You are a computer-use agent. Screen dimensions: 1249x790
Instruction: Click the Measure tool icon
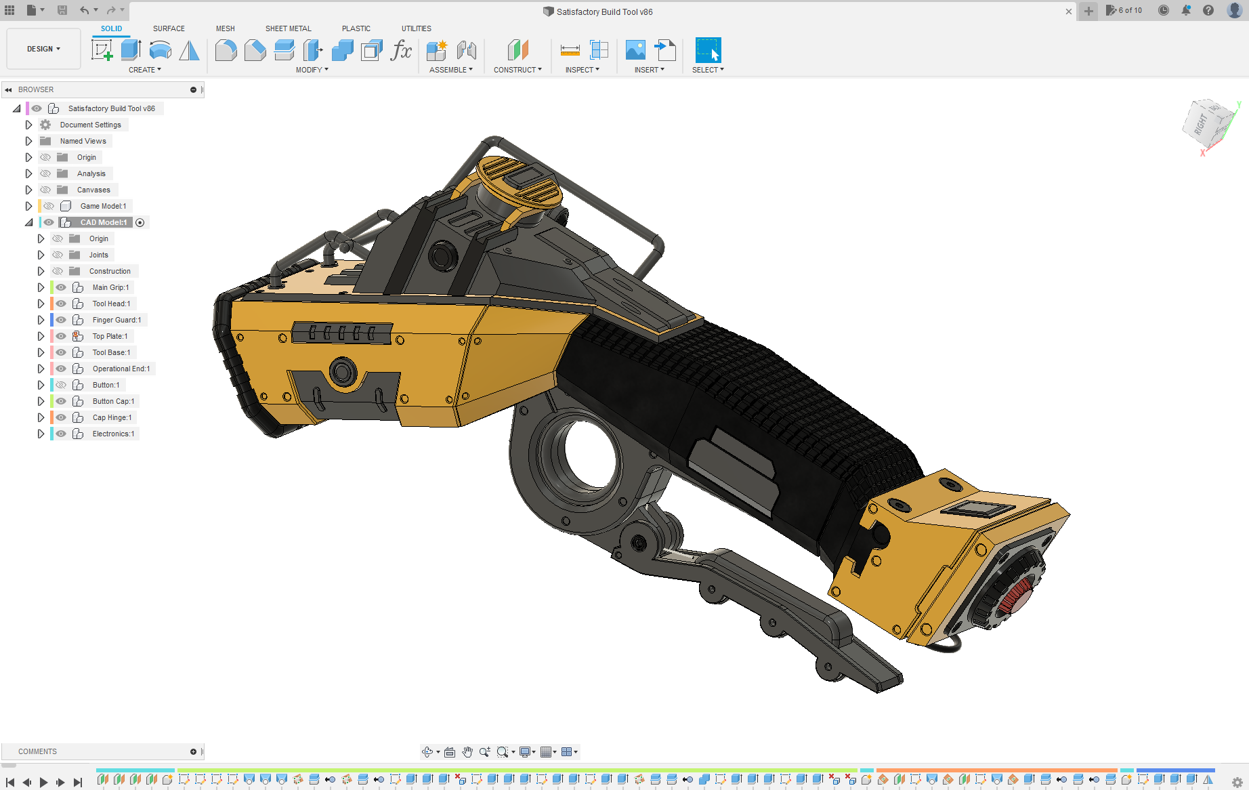pos(570,50)
